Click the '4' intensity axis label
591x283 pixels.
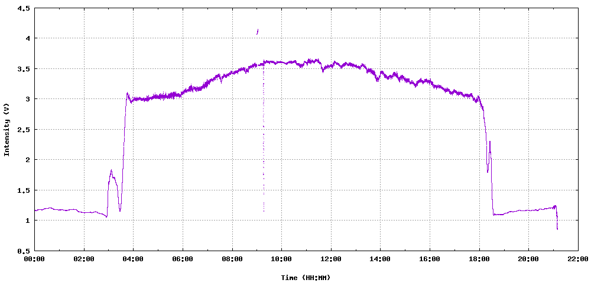pyautogui.click(x=28, y=38)
